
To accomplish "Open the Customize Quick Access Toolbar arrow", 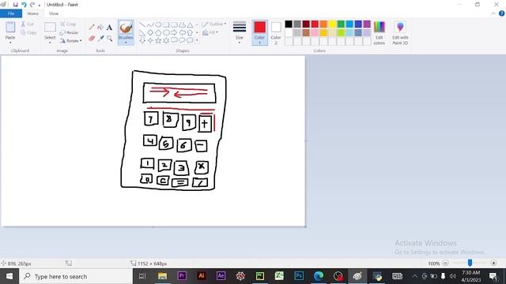I will click(x=40, y=5).
